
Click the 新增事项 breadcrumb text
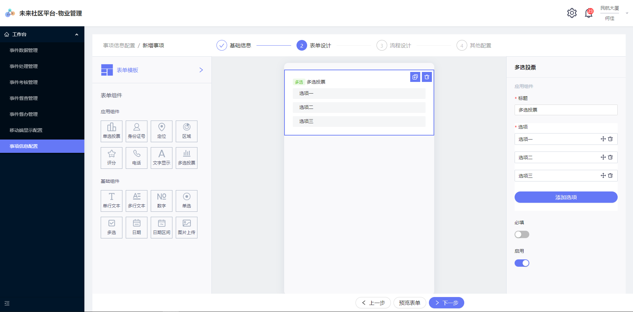click(153, 45)
